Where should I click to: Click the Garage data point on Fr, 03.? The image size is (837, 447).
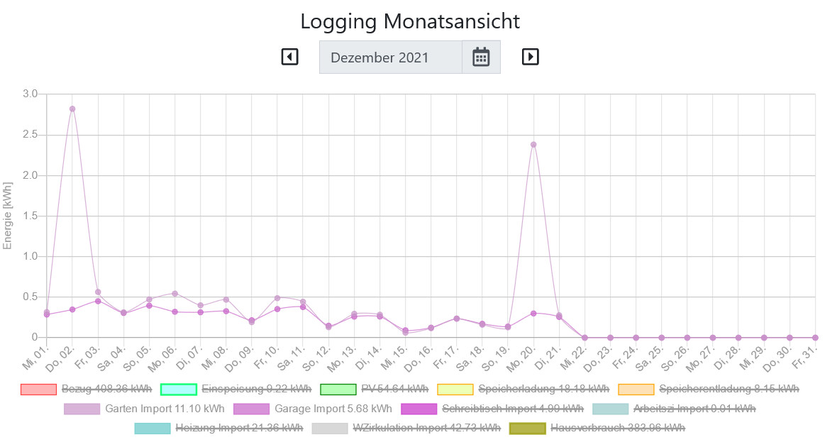click(98, 301)
